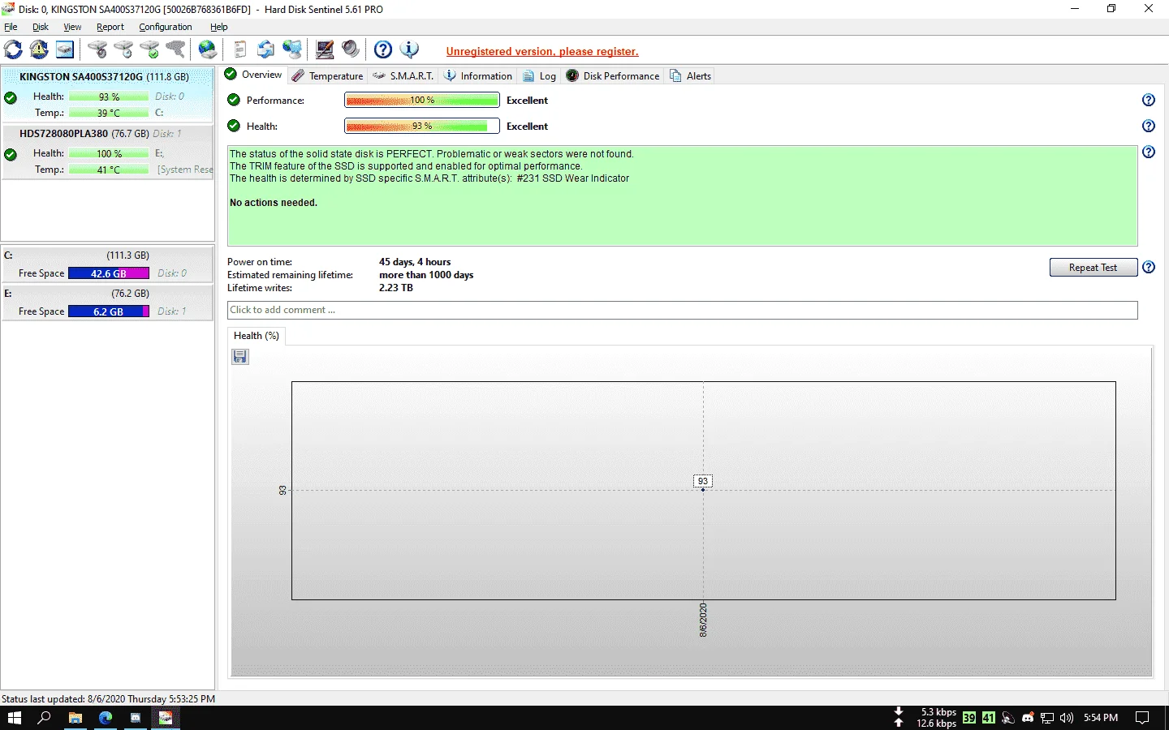Click the help icon beside the status text box
The image size is (1169, 730).
1149,152
